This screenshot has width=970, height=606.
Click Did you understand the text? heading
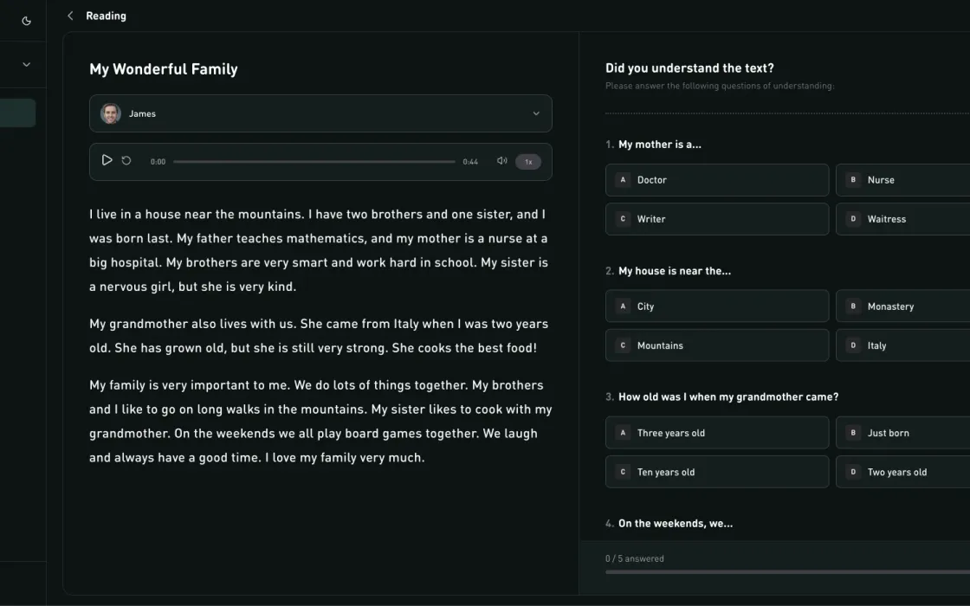coord(689,68)
